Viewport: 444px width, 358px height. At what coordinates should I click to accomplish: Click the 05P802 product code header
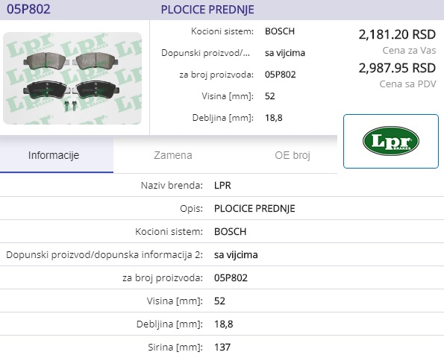[28, 9]
